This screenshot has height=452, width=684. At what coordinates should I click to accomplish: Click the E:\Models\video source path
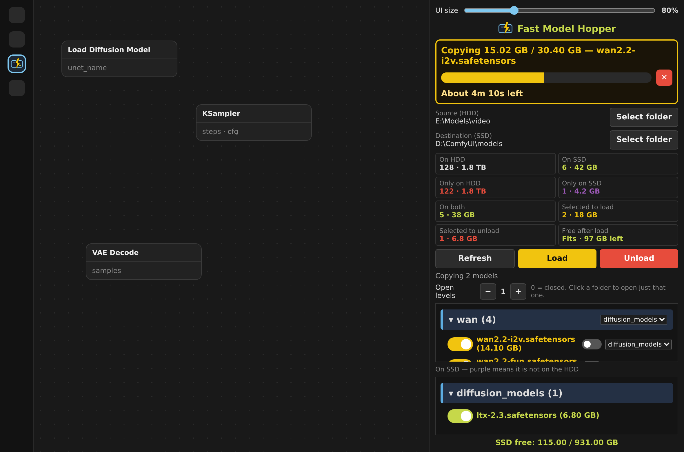pyautogui.click(x=463, y=121)
